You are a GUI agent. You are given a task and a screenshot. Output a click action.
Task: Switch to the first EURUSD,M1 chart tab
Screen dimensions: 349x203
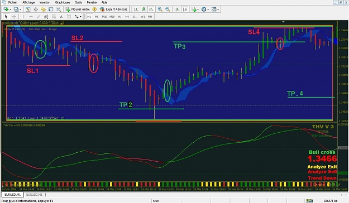[x=13, y=195]
